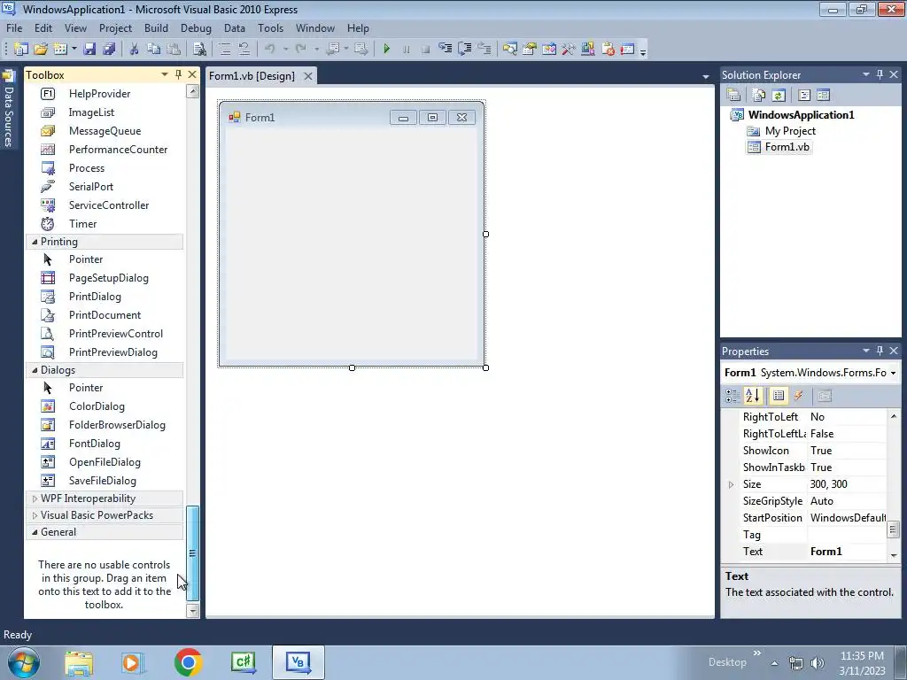Click the Toolbox scroll down arrow

pyautogui.click(x=192, y=611)
